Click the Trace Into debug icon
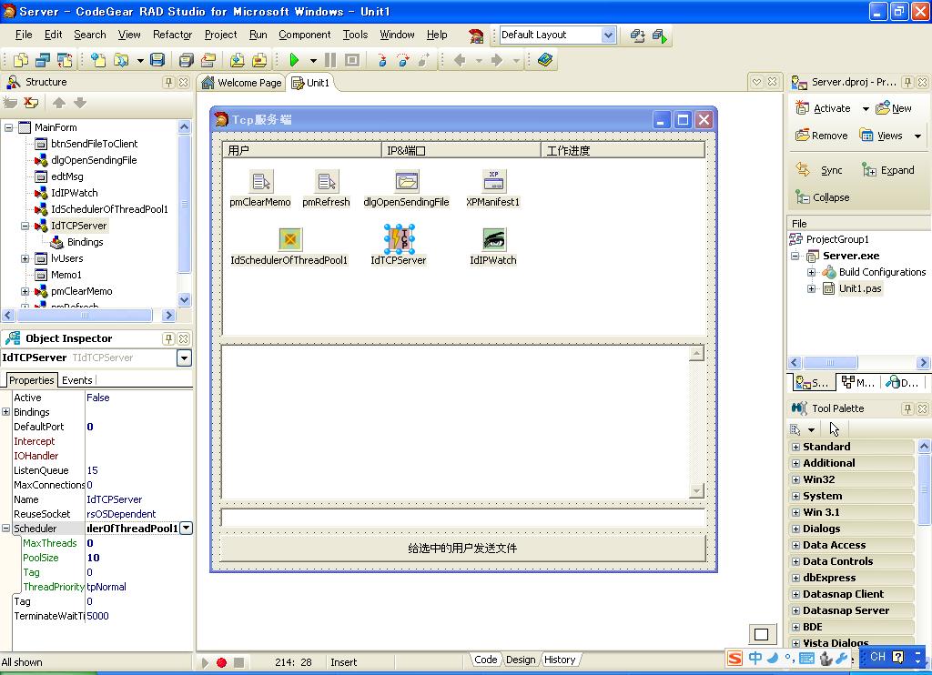932x675 pixels. tap(381, 60)
